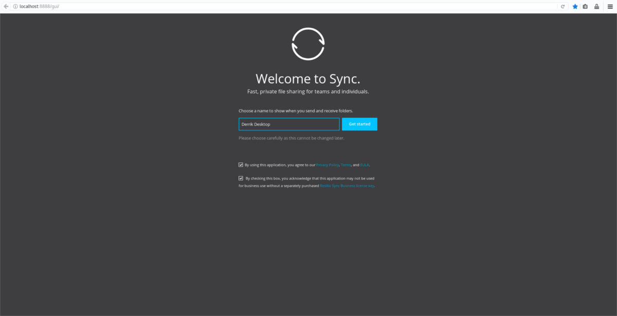
Task: Open the browser hamburger menu
Action: (x=610, y=6)
